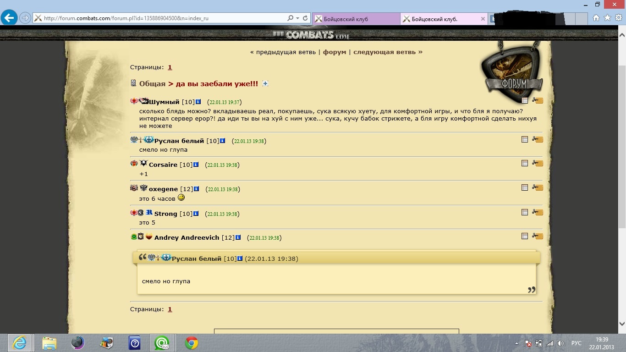
Task: Click the eagle clan emblem beside oxegene
Action: 143,188
